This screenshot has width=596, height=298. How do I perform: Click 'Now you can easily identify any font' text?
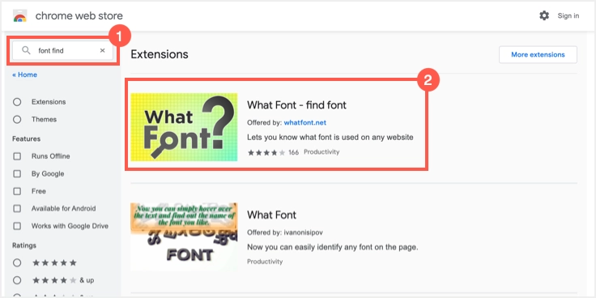click(333, 247)
